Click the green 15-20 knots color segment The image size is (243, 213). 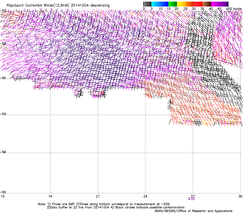(x=173, y=4)
